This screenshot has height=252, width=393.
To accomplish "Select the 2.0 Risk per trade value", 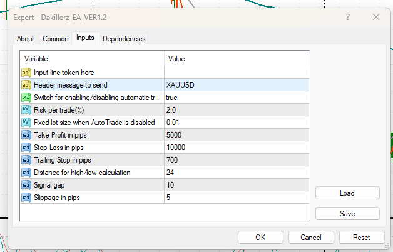I will click(237, 110).
